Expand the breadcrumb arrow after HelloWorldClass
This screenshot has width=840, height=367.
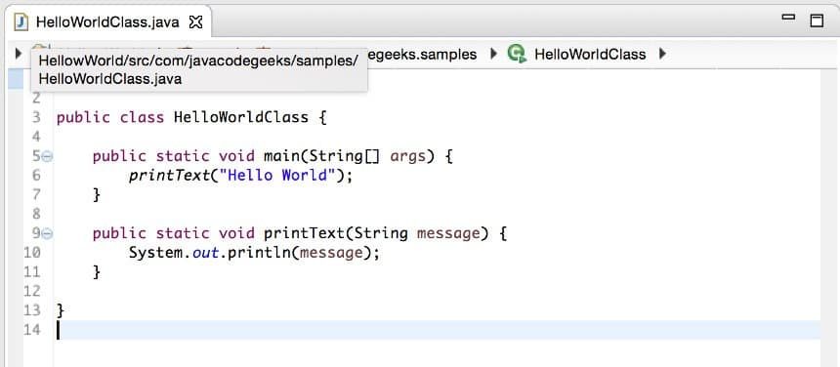click(x=662, y=54)
